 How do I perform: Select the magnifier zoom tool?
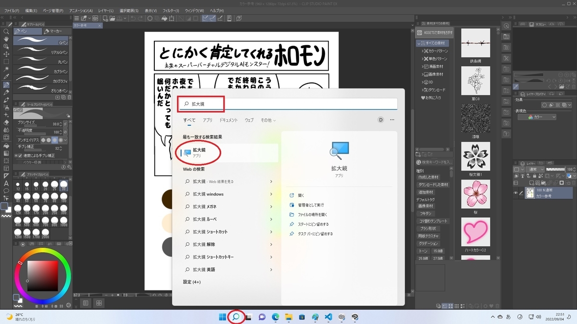click(6, 32)
